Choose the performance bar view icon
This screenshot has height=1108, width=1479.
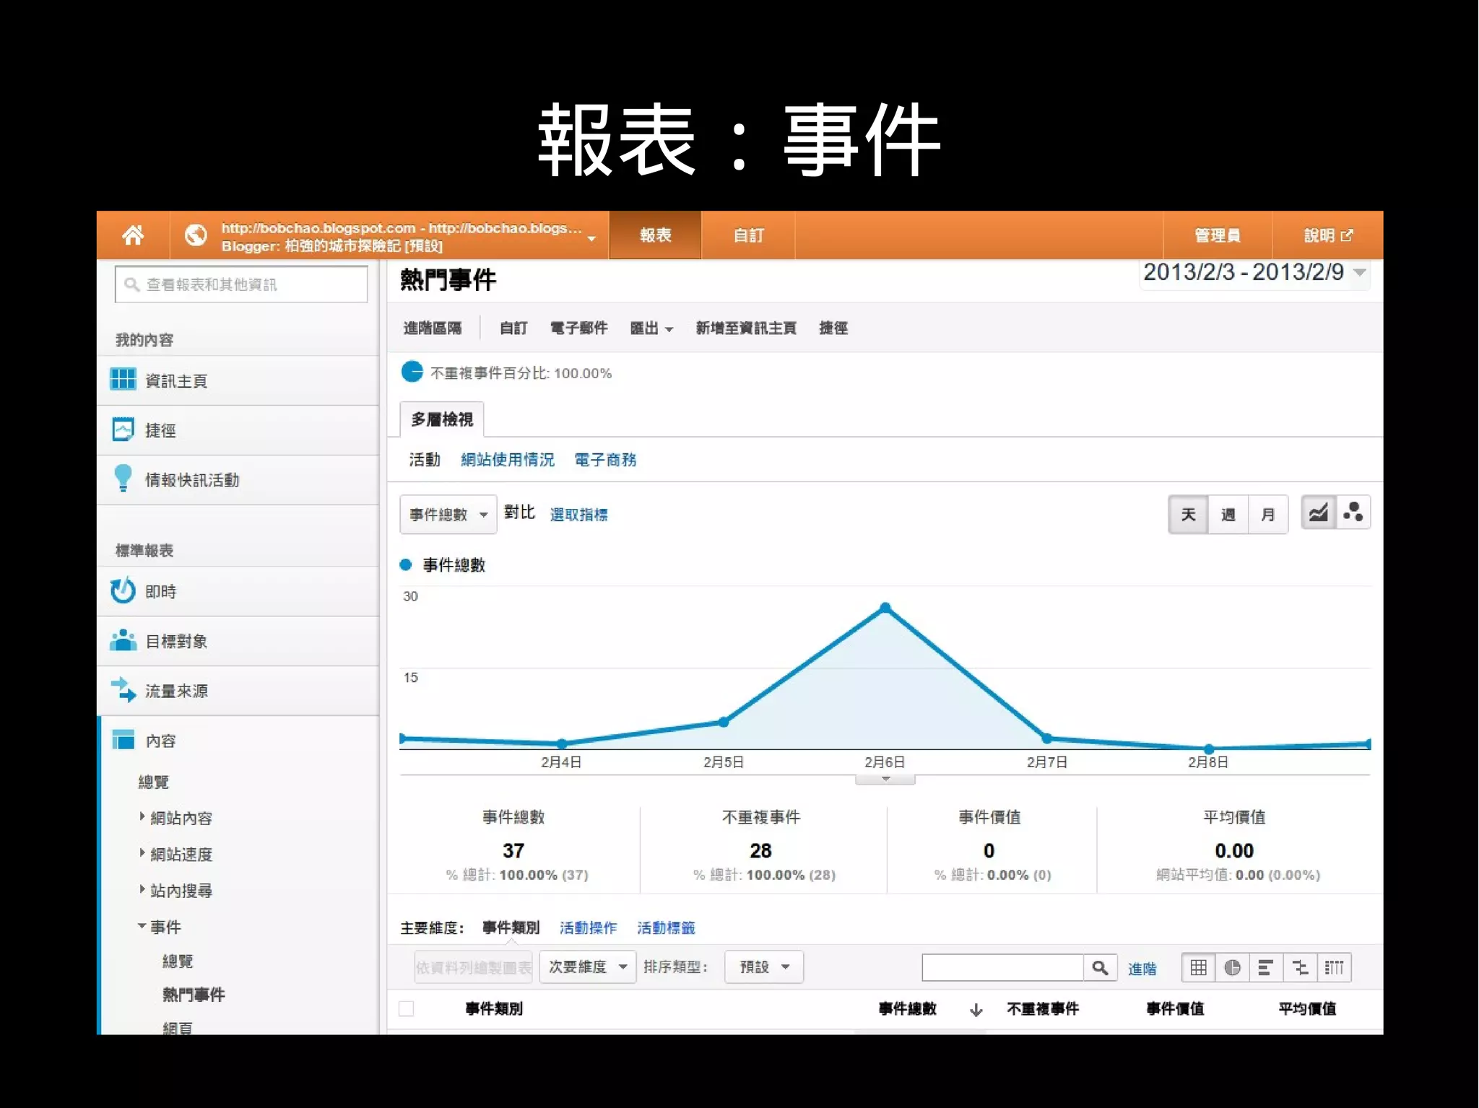(x=1265, y=967)
